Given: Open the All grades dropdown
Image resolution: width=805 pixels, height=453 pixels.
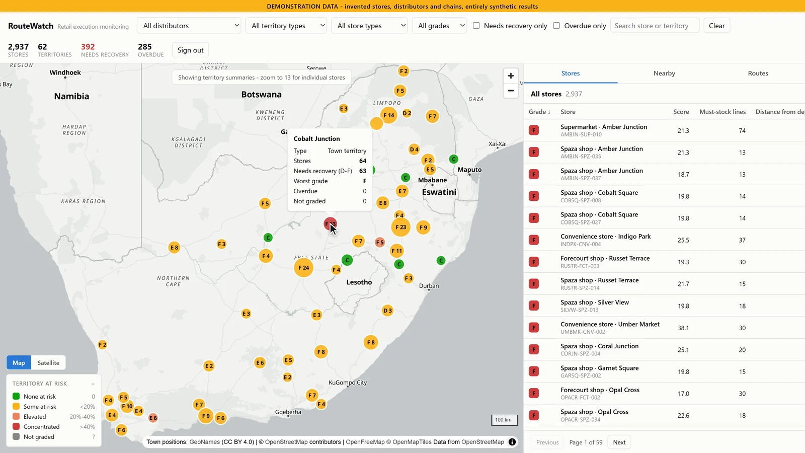Looking at the screenshot, I should click(x=440, y=26).
